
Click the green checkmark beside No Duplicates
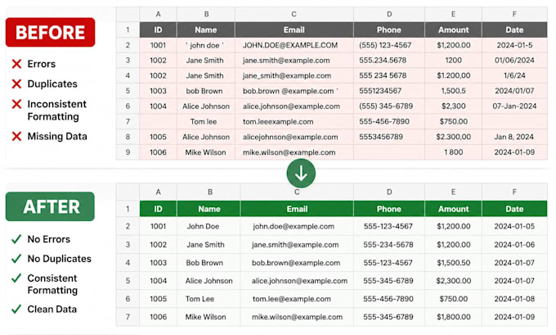pyautogui.click(x=16, y=259)
